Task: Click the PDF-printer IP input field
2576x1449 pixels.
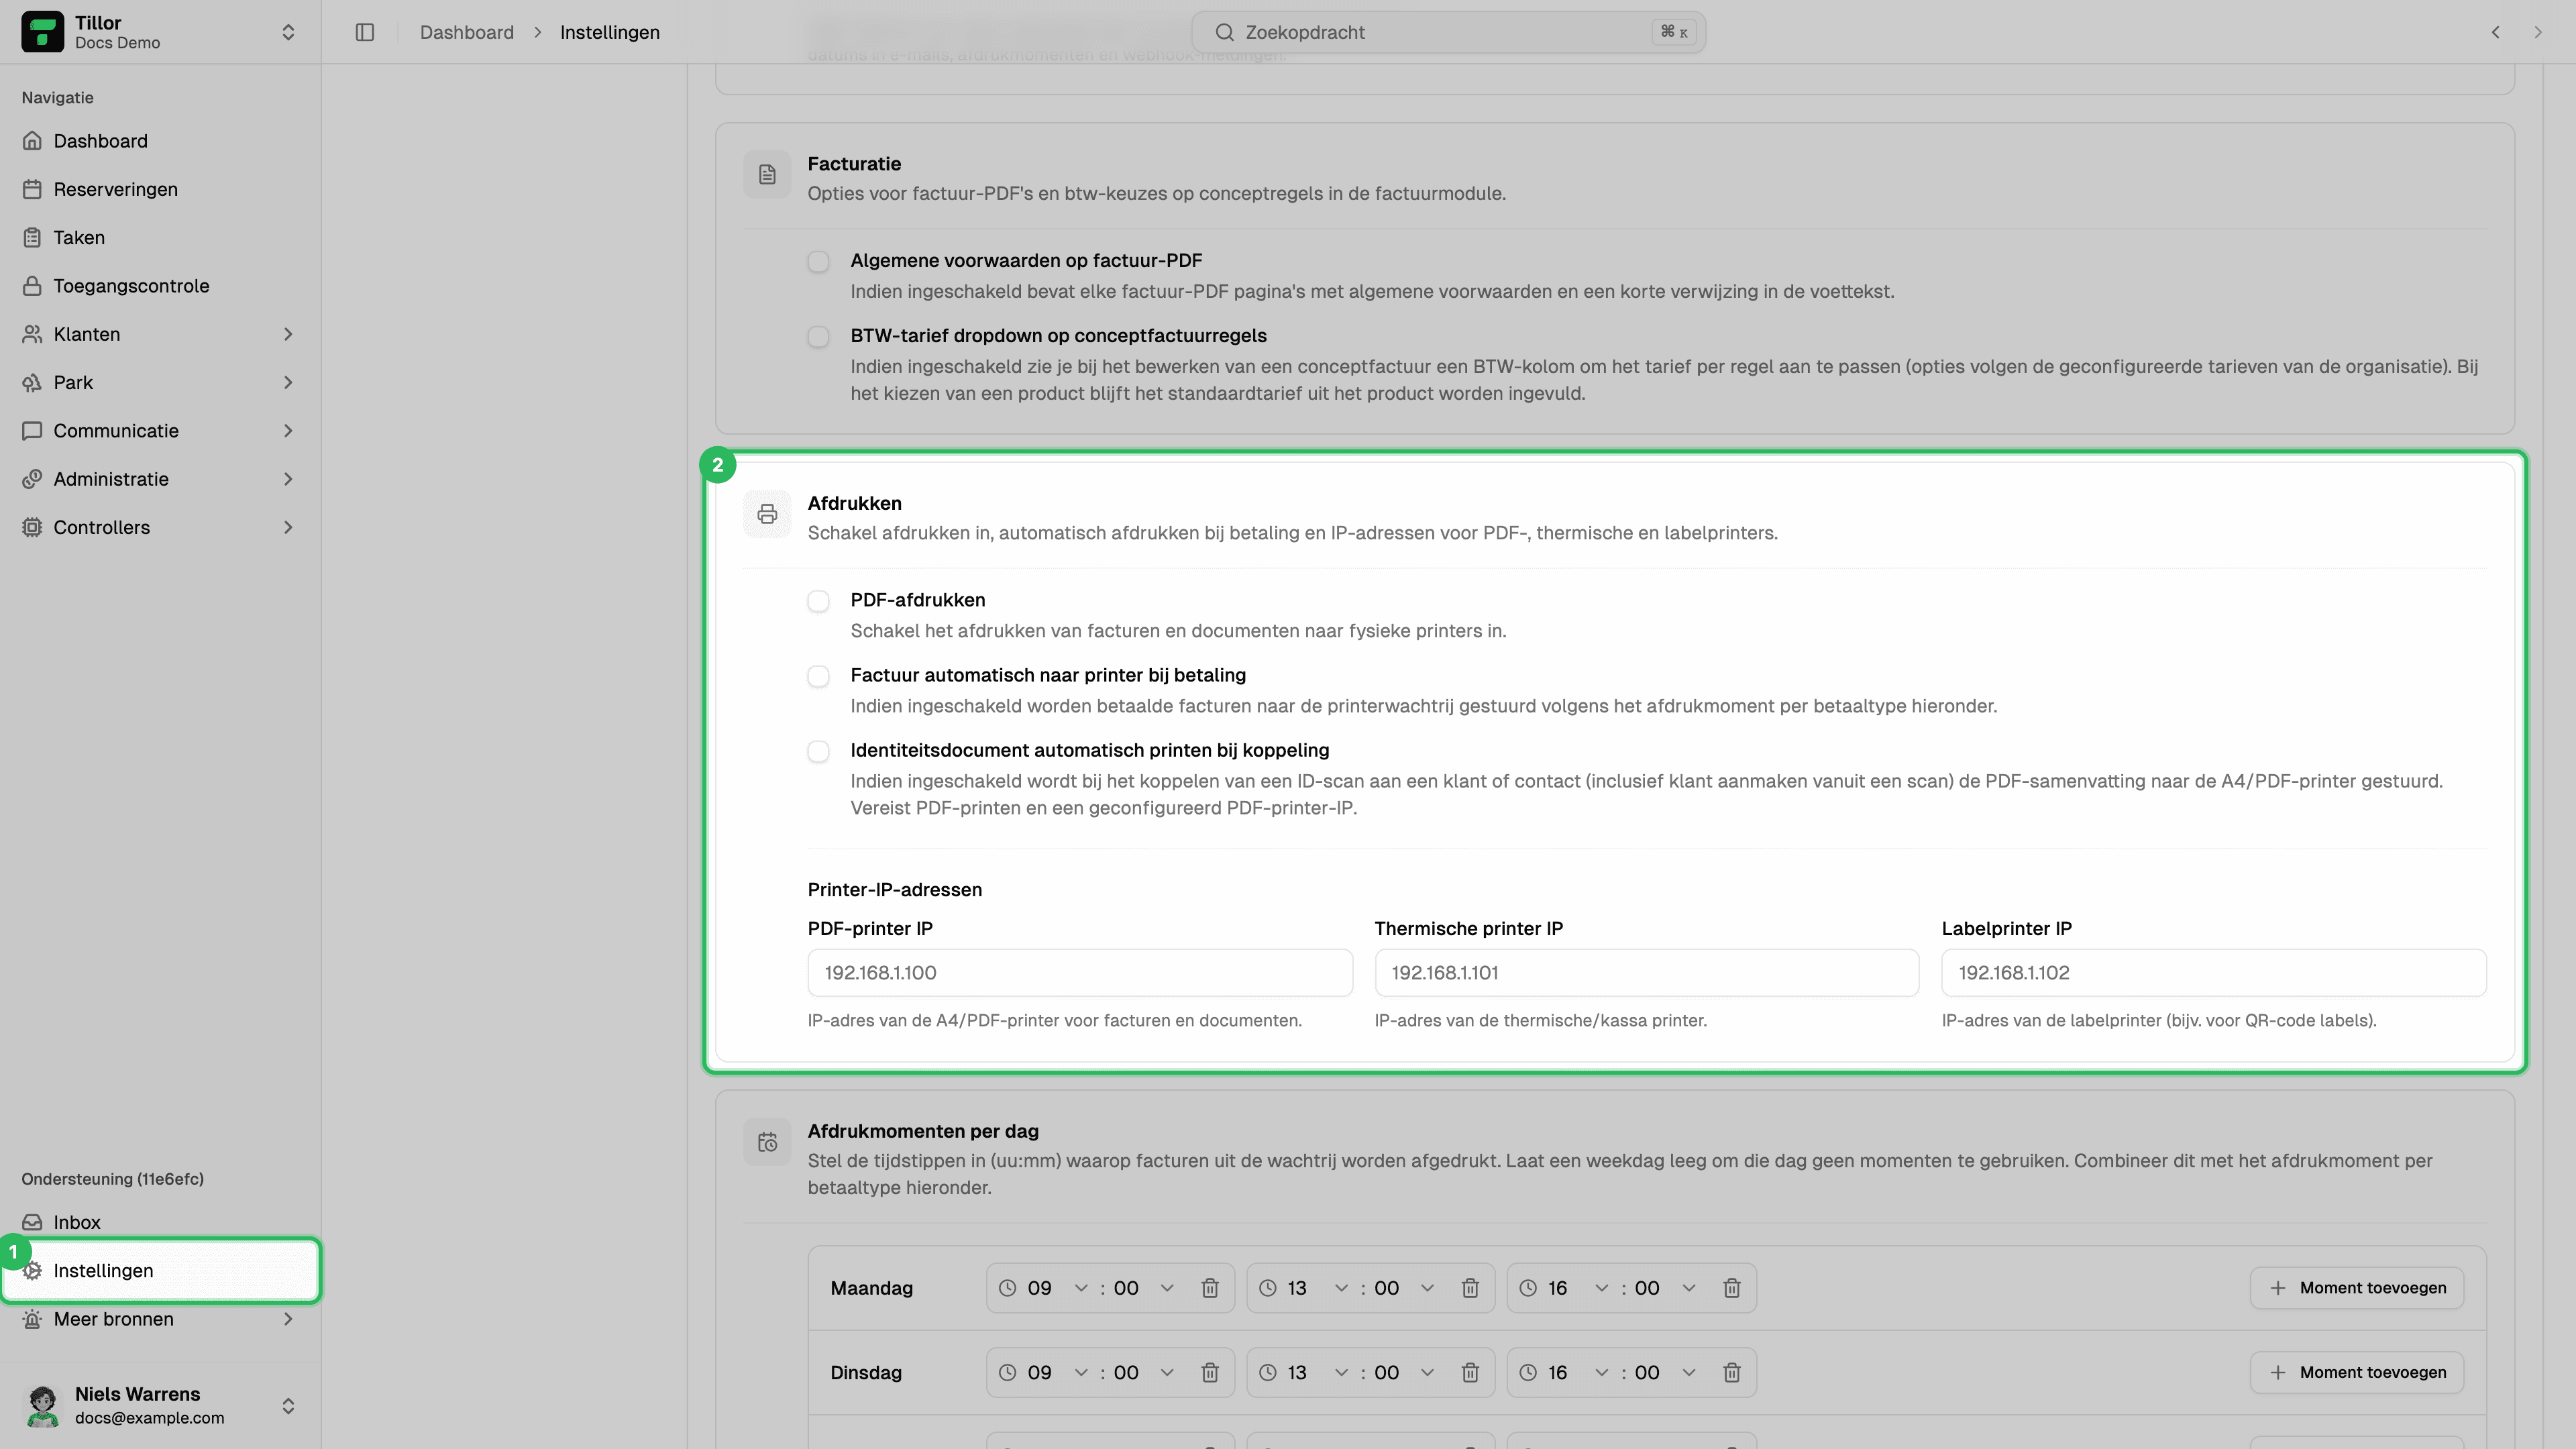Action: coord(1080,973)
